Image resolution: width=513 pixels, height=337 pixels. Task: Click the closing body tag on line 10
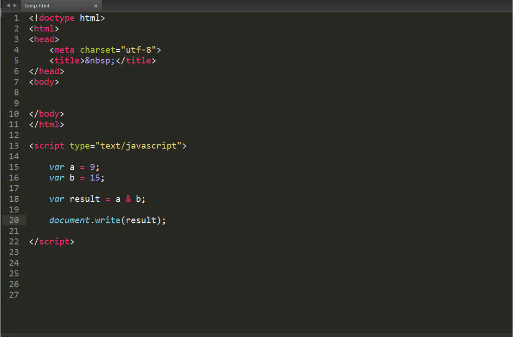[46, 114]
